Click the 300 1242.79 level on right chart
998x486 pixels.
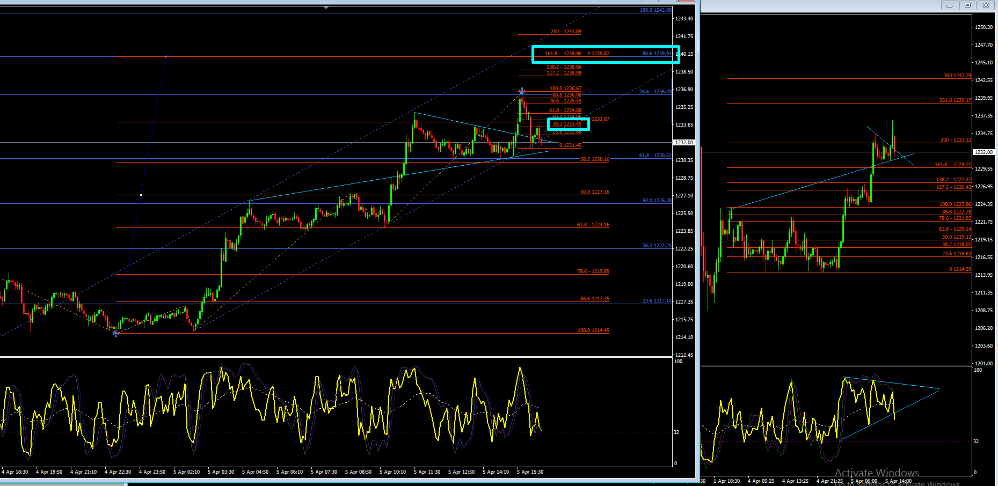tap(957, 76)
